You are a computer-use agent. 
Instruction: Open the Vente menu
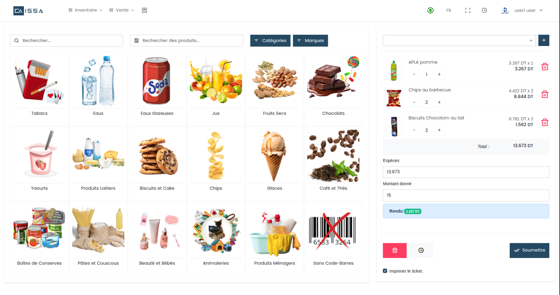pyautogui.click(x=122, y=10)
